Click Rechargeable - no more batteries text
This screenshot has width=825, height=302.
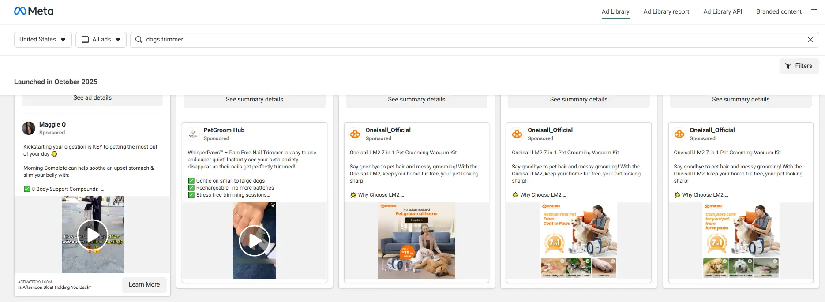(x=235, y=188)
